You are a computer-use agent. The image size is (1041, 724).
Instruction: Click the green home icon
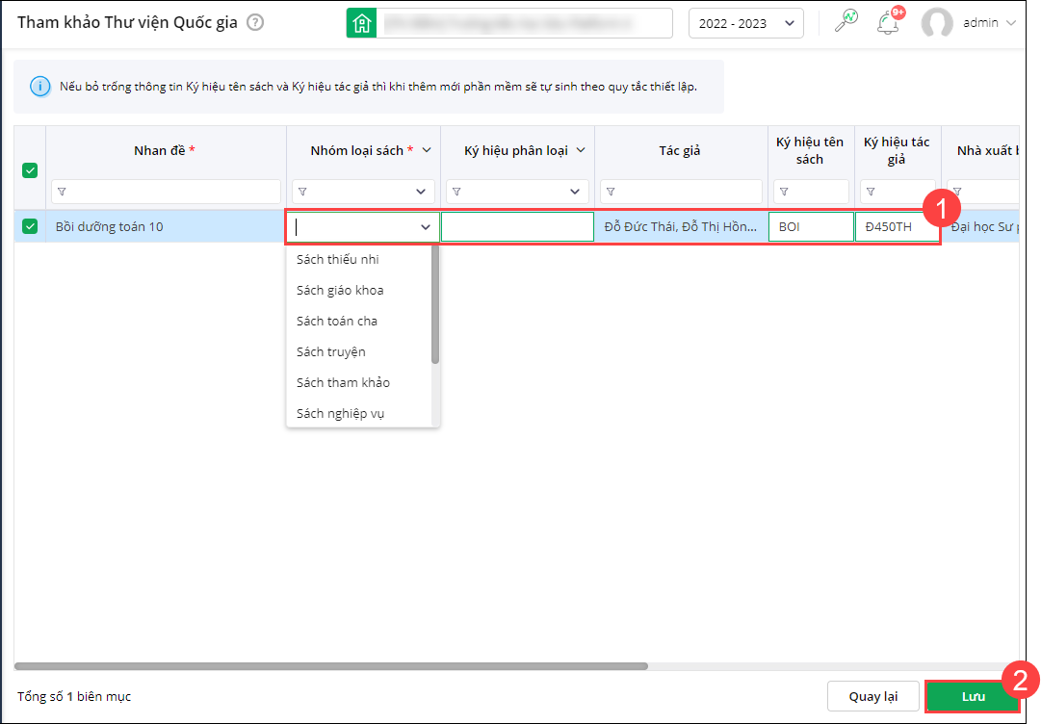coord(361,23)
